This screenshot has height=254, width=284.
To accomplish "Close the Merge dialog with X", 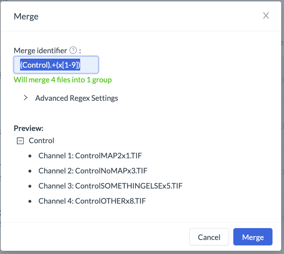I will (x=266, y=15).
